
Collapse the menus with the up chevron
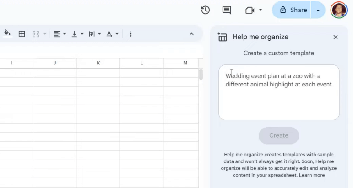pyautogui.click(x=191, y=34)
